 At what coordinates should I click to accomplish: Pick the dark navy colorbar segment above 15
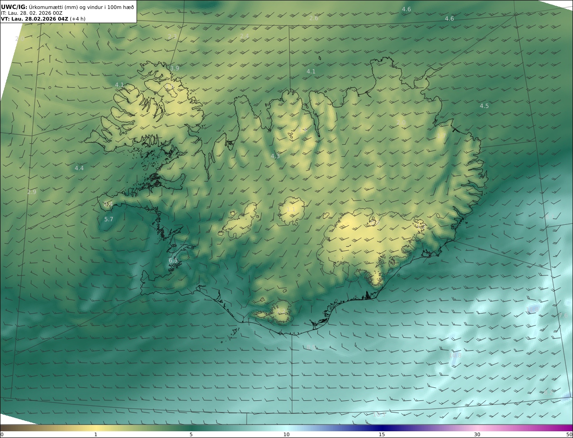click(382, 428)
